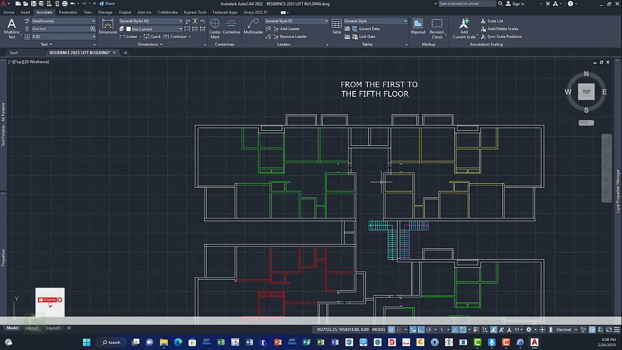This screenshot has height=350, width=622.
Task: Toggle snap mode in status bar
Action: coord(399,330)
